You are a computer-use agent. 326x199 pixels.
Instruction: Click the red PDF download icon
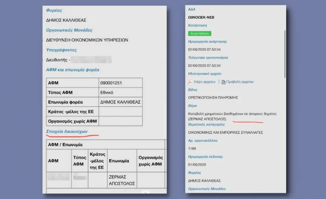point(190,82)
